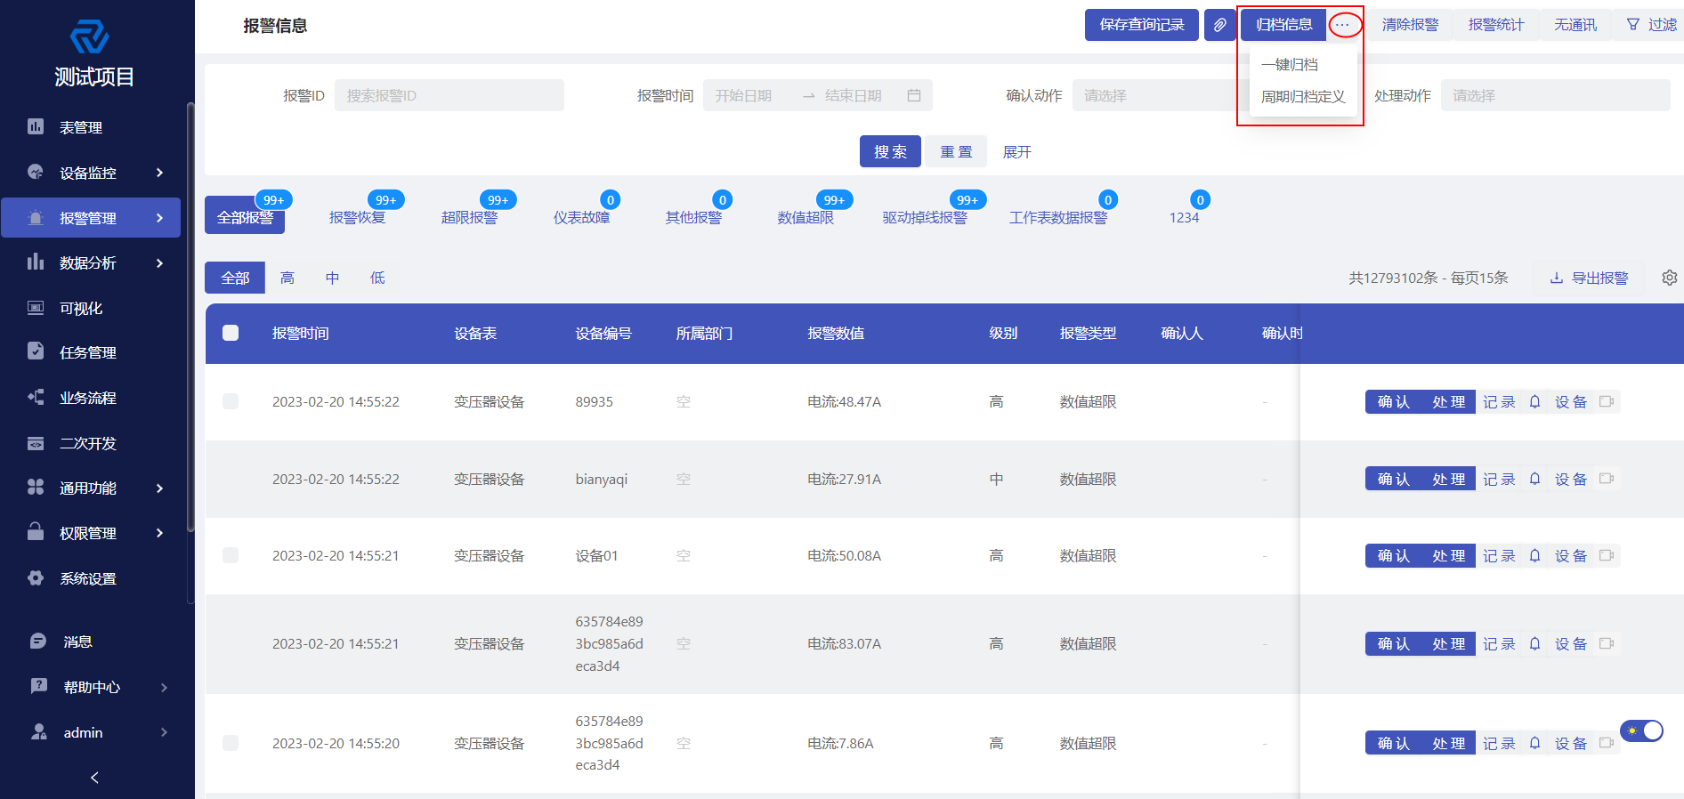Click the calendar icon in 报警时间 field
The height and width of the screenshot is (799, 1684).
(x=914, y=95)
